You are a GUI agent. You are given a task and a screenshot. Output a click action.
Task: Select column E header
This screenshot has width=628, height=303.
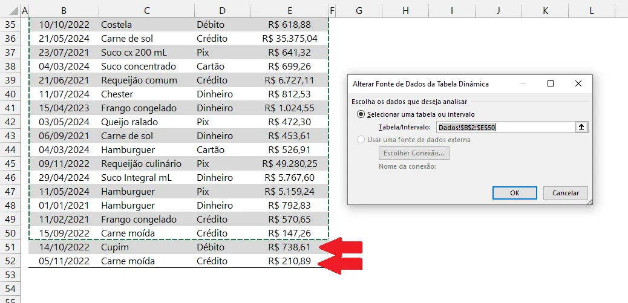(x=289, y=11)
